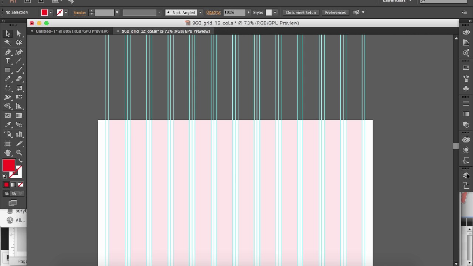Select the Direct Selection tool

[x=19, y=34]
